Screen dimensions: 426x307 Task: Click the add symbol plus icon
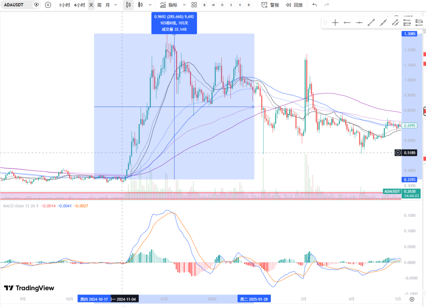click(x=48, y=5)
